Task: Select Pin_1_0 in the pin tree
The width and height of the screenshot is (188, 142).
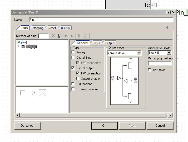Action: click(32, 47)
